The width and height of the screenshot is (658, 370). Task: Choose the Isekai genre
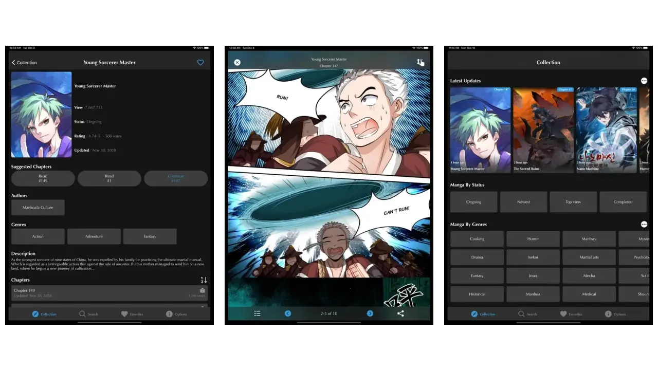point(533,257)
